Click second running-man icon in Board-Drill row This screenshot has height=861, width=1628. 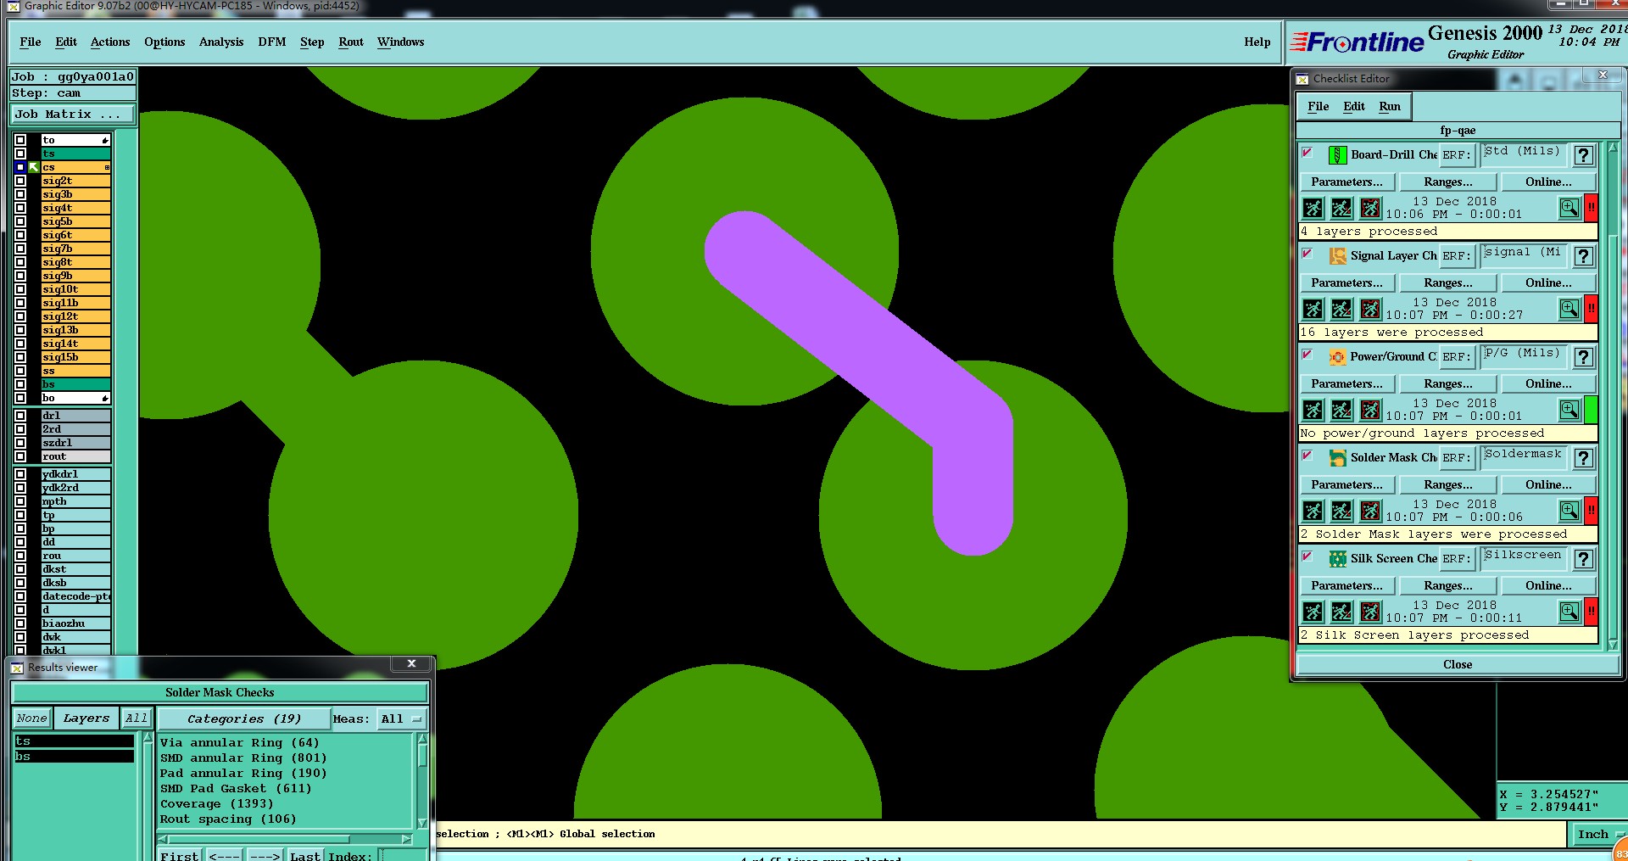click(x=1341, y=208)
